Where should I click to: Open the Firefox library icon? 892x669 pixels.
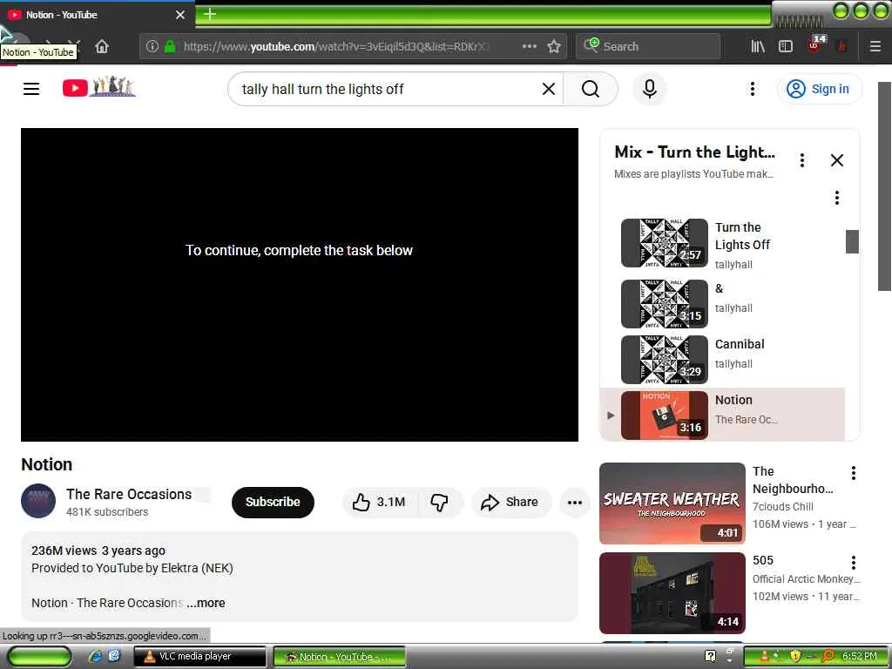[x=758, y=46]
